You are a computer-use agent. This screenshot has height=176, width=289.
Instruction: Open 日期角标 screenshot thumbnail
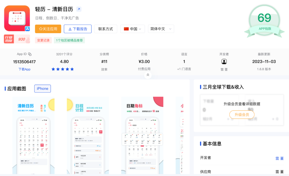(x=142, y=135)
